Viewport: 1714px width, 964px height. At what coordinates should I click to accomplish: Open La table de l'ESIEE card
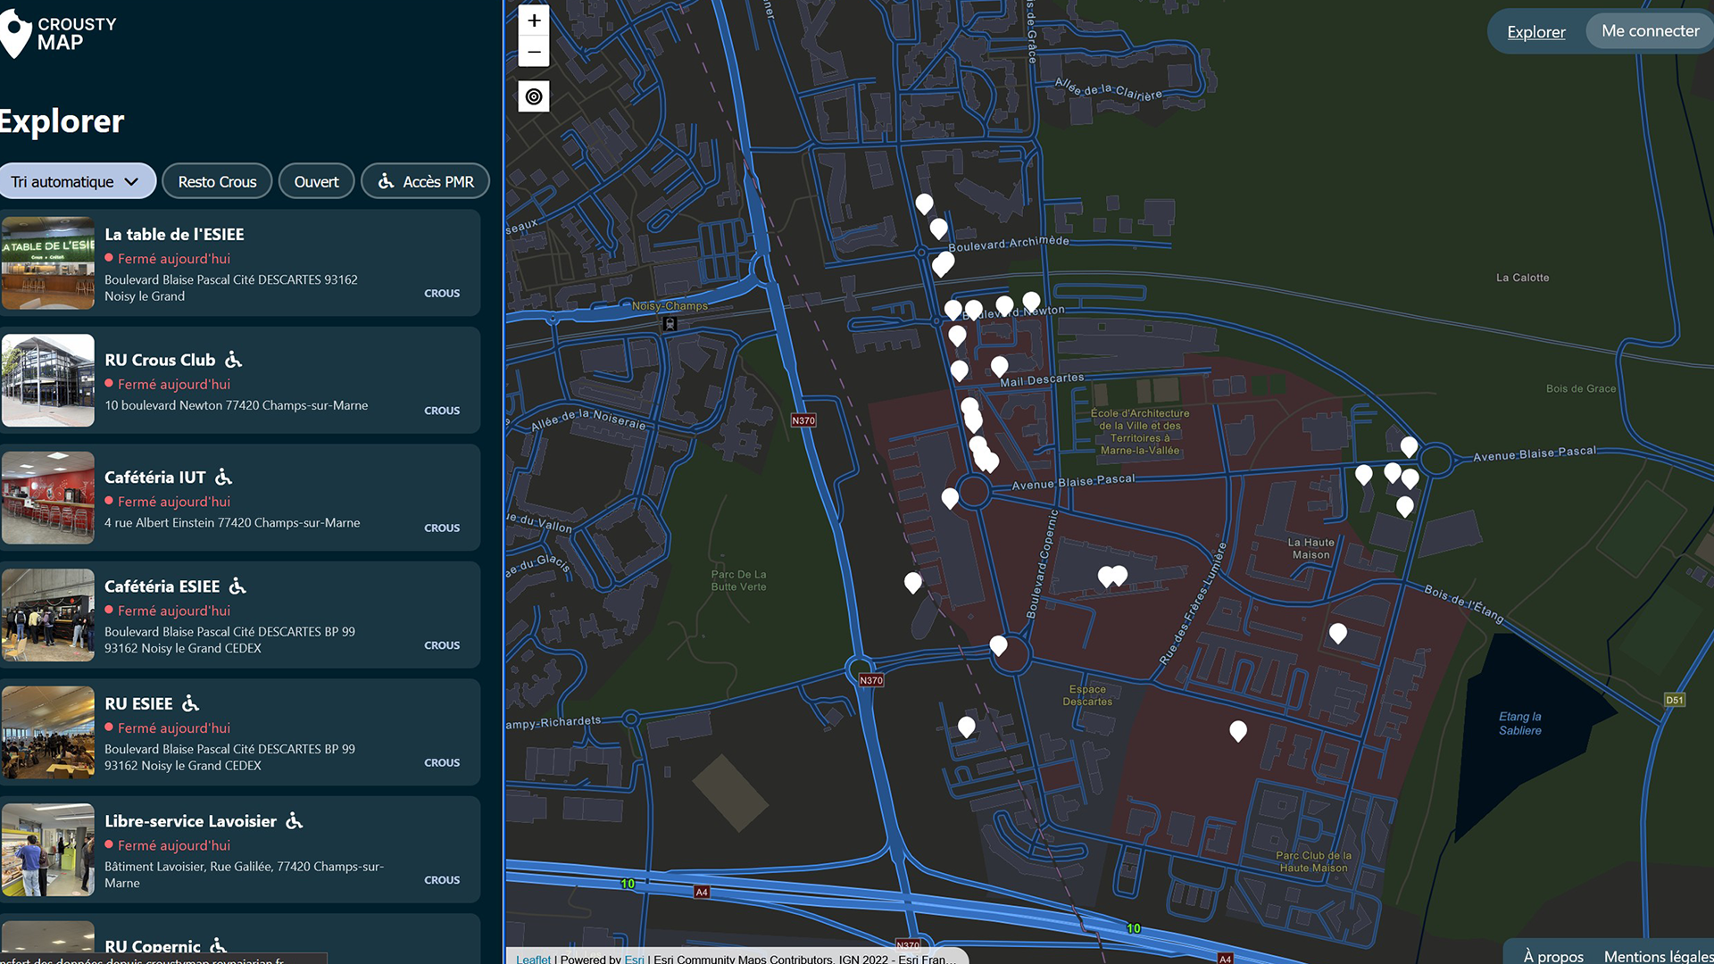(x=240, y=263)
